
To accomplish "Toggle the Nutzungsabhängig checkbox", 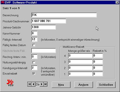I will 34,63.
